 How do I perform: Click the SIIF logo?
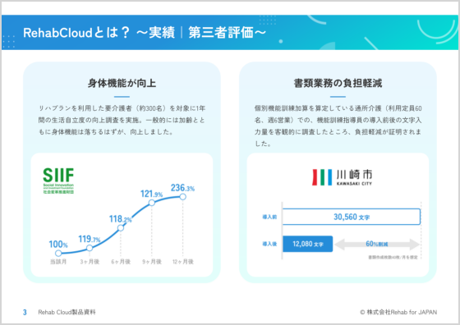coord(58,181)
